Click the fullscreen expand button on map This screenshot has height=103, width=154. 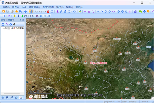[x=152, y=98]
